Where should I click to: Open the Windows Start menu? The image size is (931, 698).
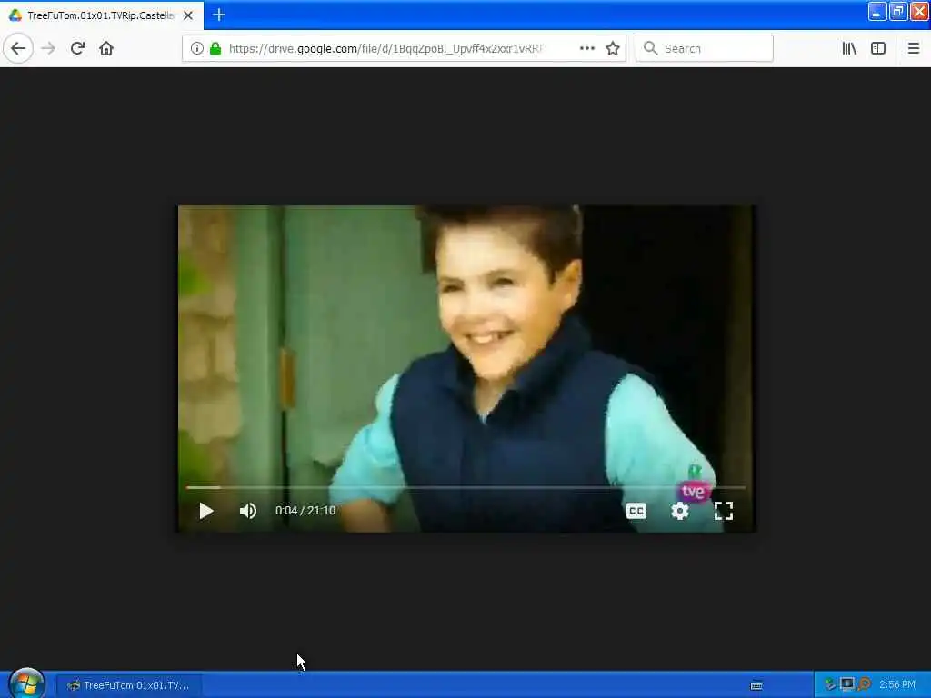tap(26, 683)
